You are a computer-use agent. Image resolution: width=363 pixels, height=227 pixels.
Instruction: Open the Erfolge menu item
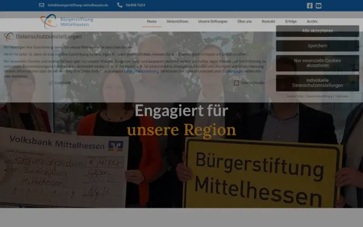click(291, 21)
